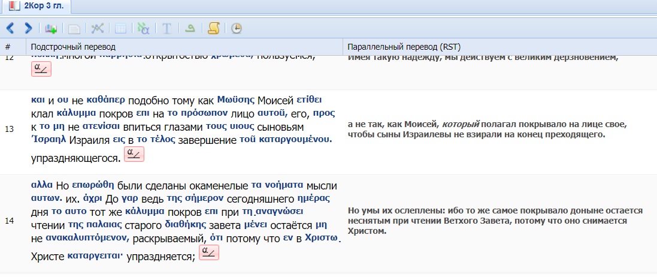Toggle the green Arabic letter icon

click(190, 28)
